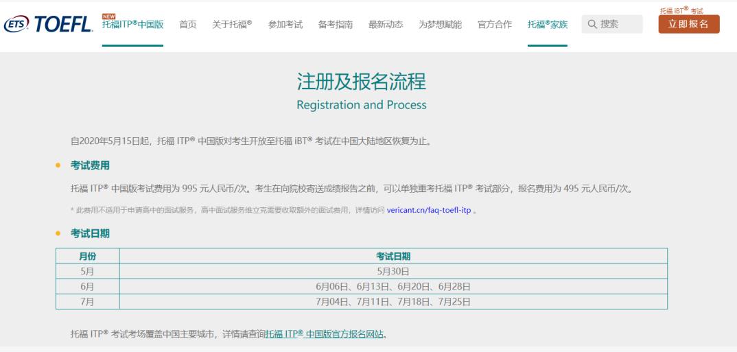The height and width of the screenshot is (352, 737).
Task: Click the 7月 table cell
Action: click(87, 301)
